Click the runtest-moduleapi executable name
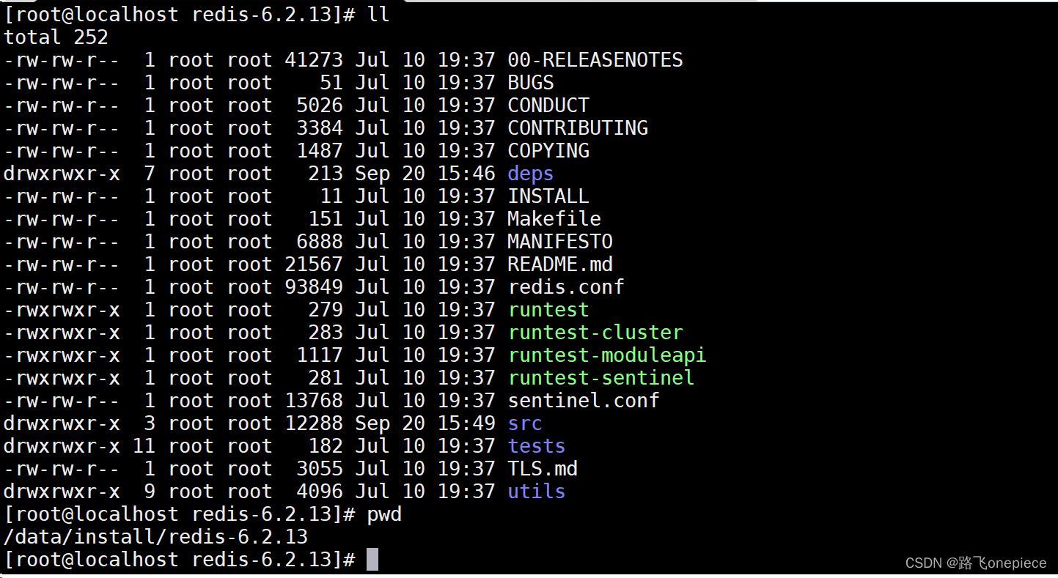The image size is (1058, 578). click(x=606, y=355)
